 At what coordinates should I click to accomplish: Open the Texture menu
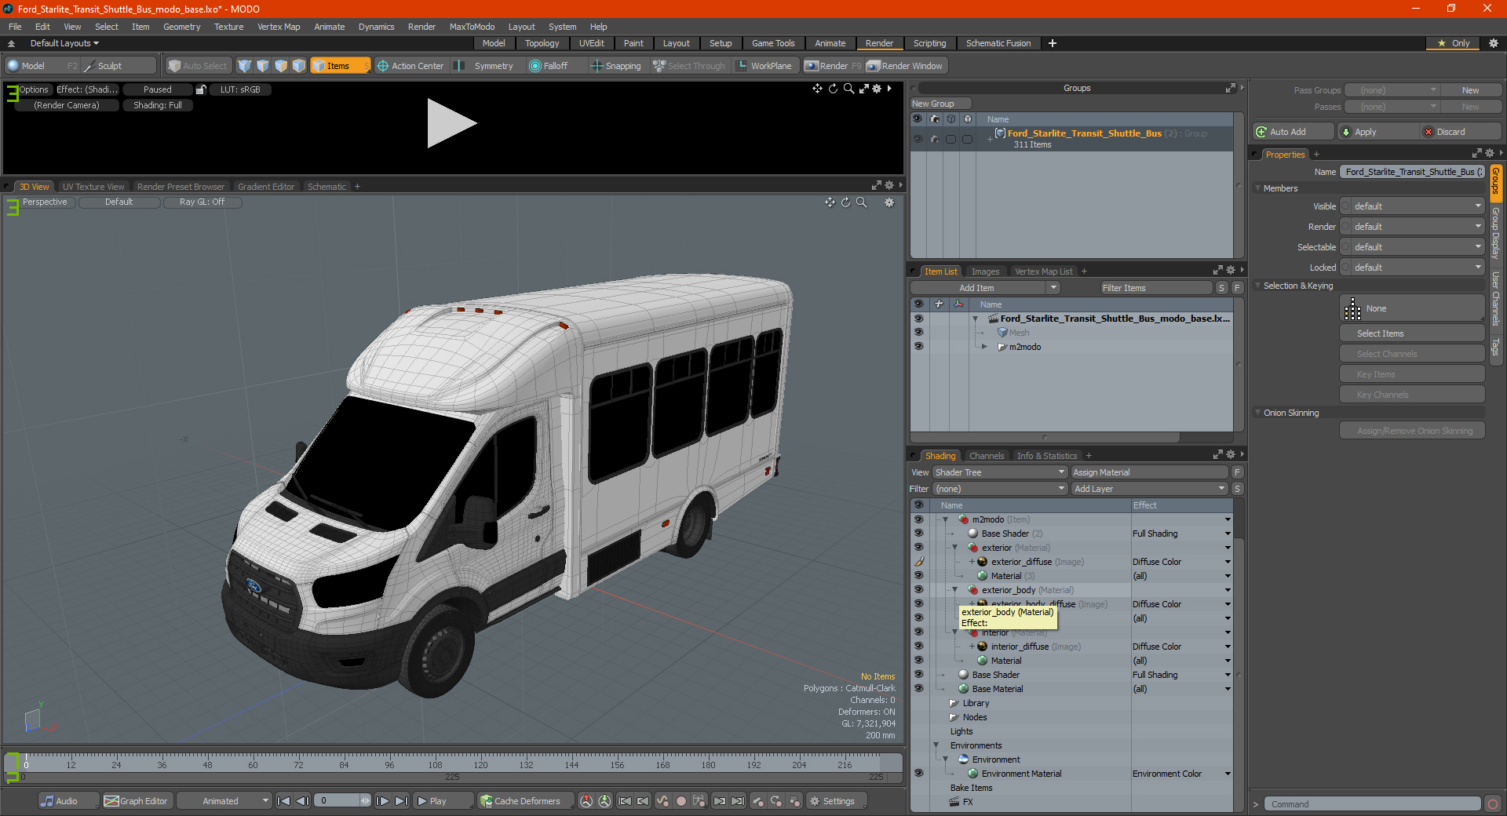tap(228, 27)
